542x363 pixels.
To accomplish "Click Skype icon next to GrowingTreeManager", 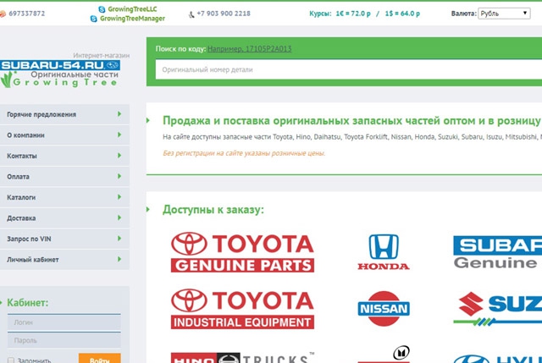I will (94, 19).
